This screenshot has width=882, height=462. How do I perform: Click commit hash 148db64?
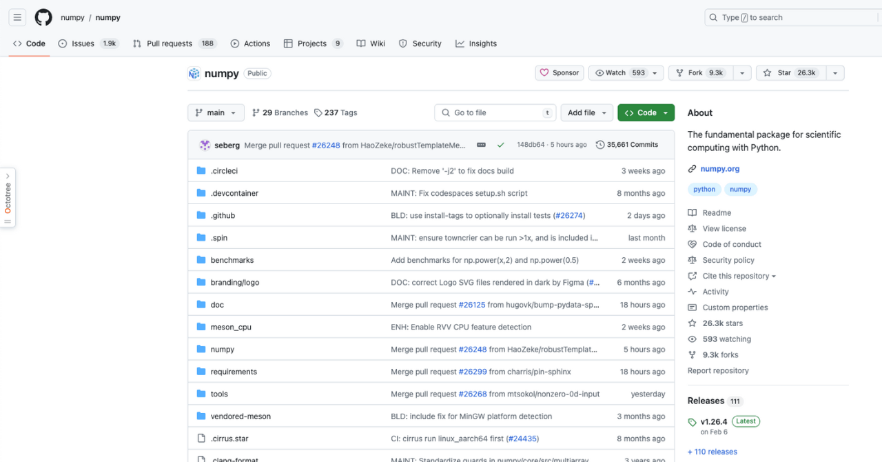(x=531, y=145)
